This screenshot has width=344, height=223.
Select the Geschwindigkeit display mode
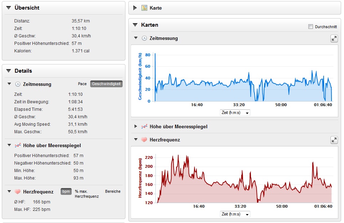106,84
